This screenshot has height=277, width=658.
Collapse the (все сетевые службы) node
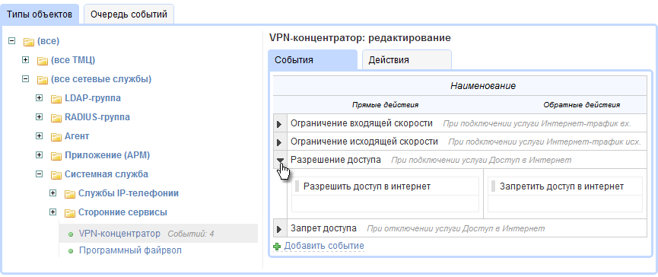pos(26,79)
